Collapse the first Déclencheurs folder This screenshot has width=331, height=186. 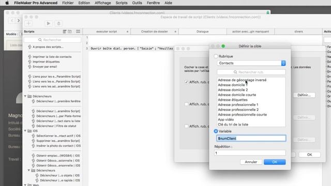click(25, 96)
